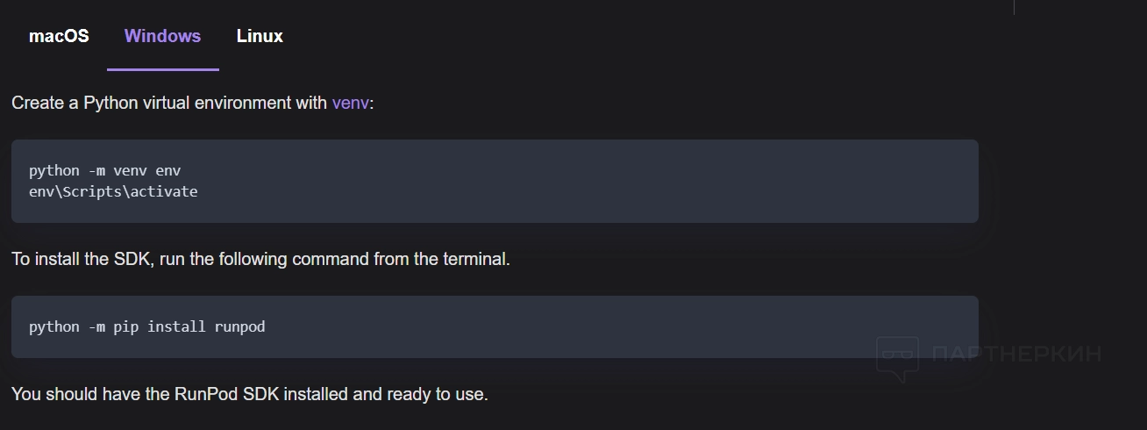The width and height of the screenshot is (1147, 430).
Task: Click the word 'pip' in the second code block
Action: (125, 326)
